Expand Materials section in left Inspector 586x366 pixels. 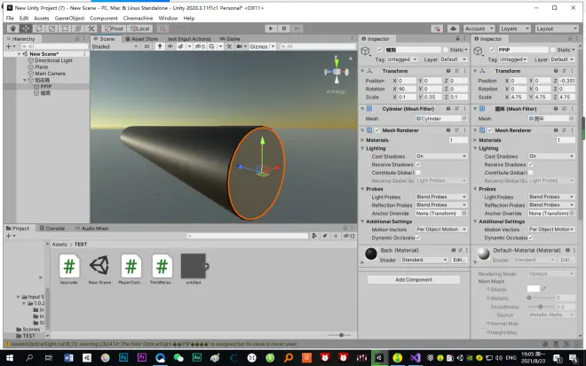(x=363, y=139)
